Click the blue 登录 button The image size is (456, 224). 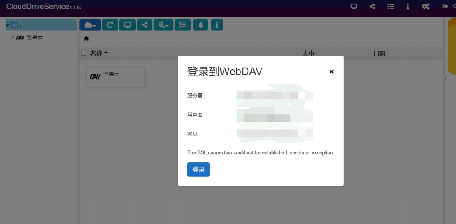tap(198, 169)
